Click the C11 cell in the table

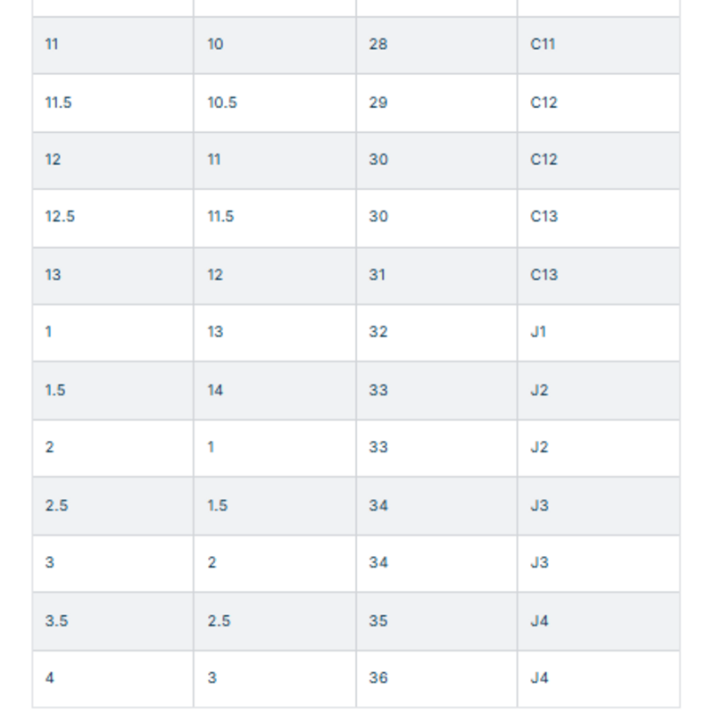[543, 44]
